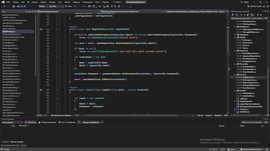The width and height of the screenshot is (270, 151).
Task: Click the notifications bell in status bar
Action: point(267,149)
